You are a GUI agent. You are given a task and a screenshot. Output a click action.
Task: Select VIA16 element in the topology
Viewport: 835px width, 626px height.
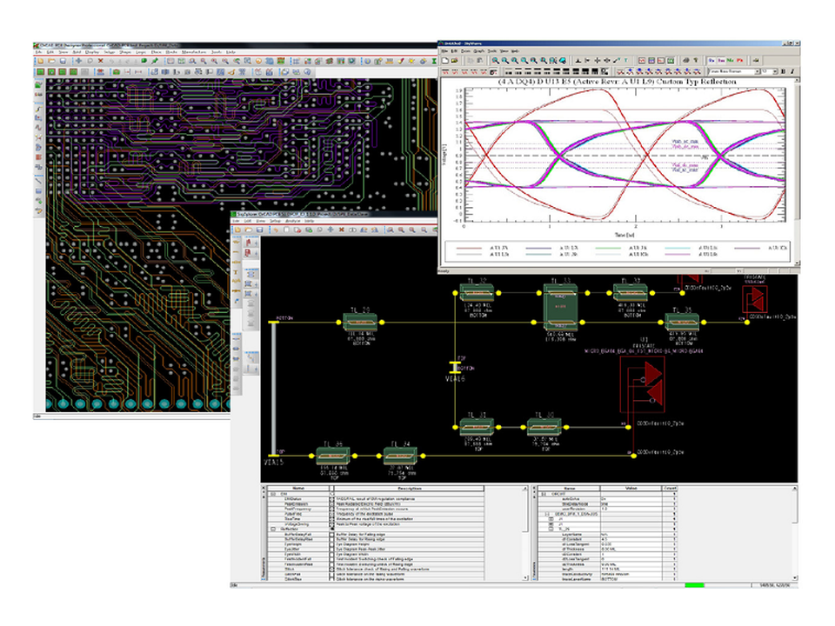pos(454,369)
